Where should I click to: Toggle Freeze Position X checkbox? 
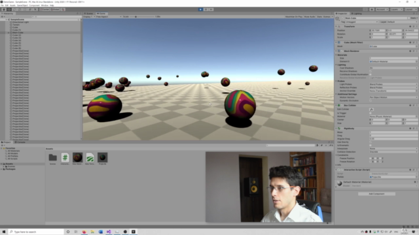(371, 158)
